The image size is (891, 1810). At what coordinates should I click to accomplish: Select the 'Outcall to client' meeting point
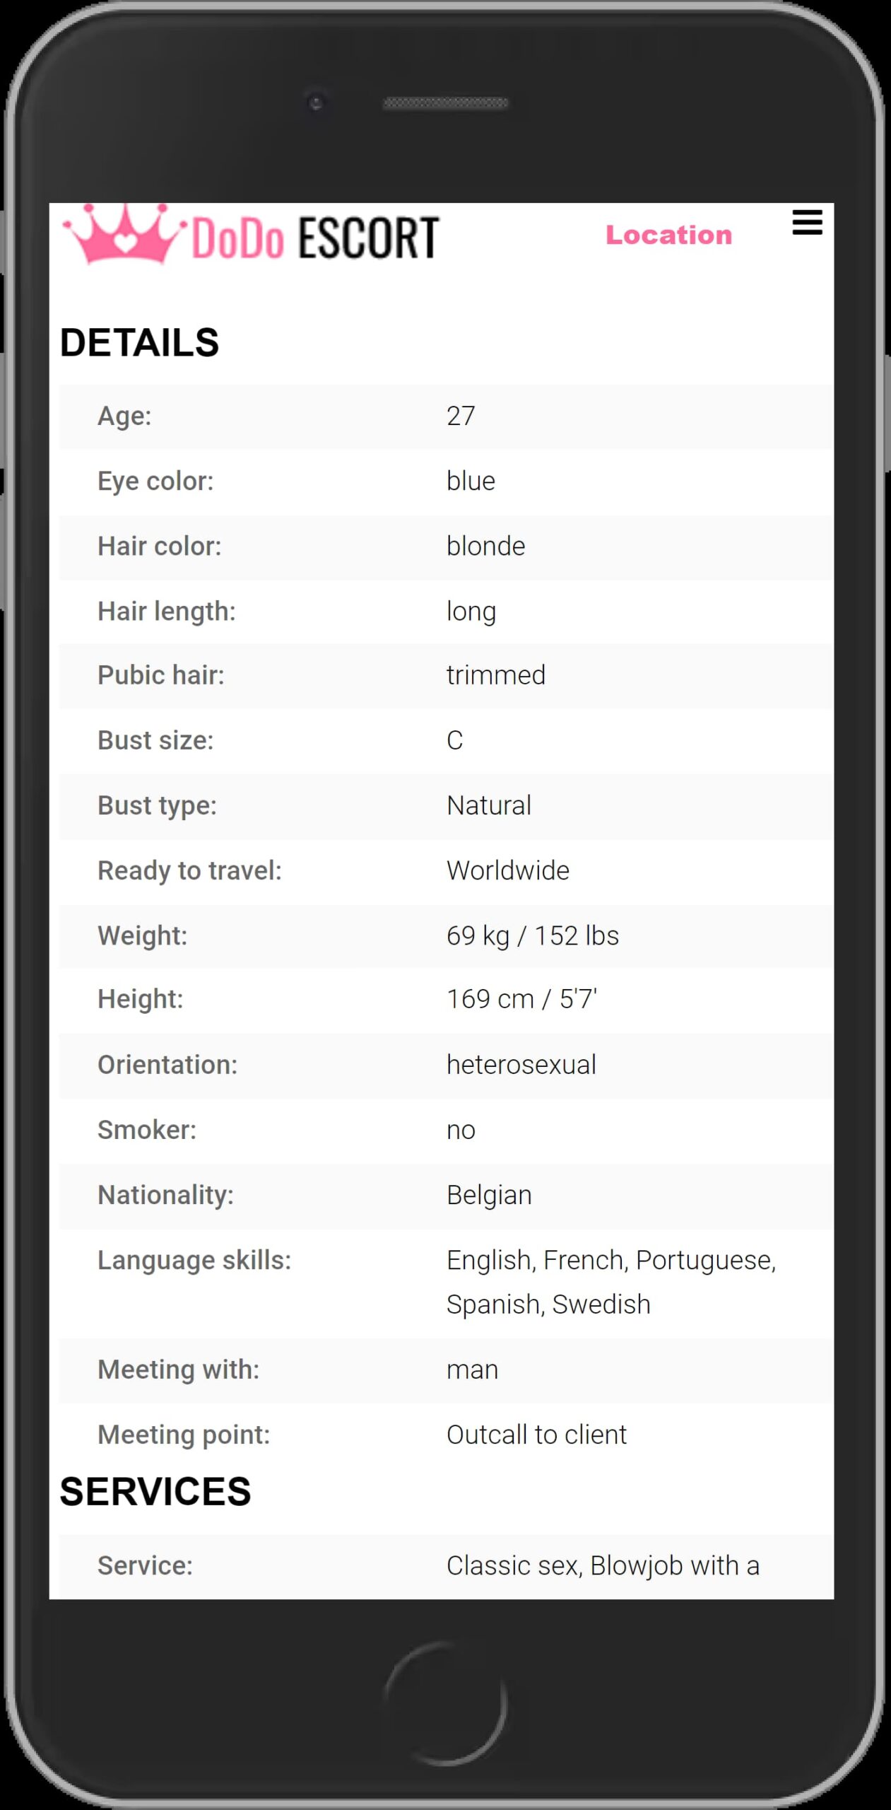point(536,1435)
